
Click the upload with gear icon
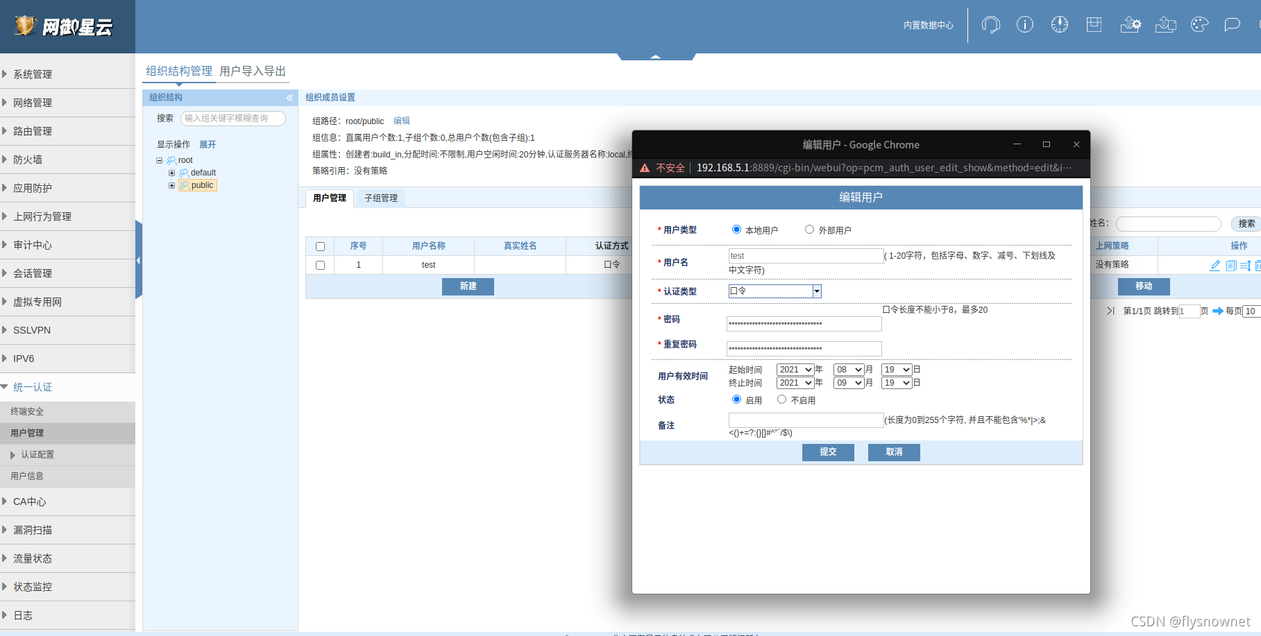(x=1131, y=25)
